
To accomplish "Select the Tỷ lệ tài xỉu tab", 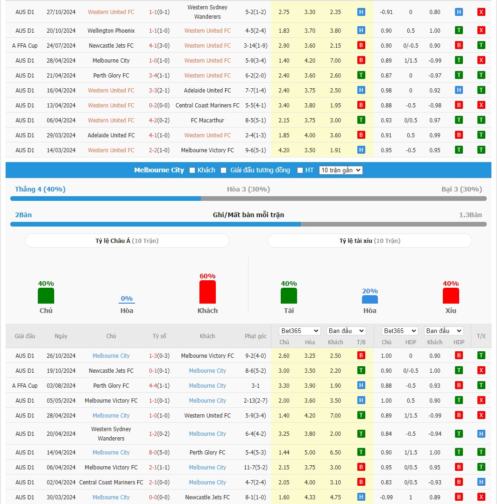I will tap(369, 241).
